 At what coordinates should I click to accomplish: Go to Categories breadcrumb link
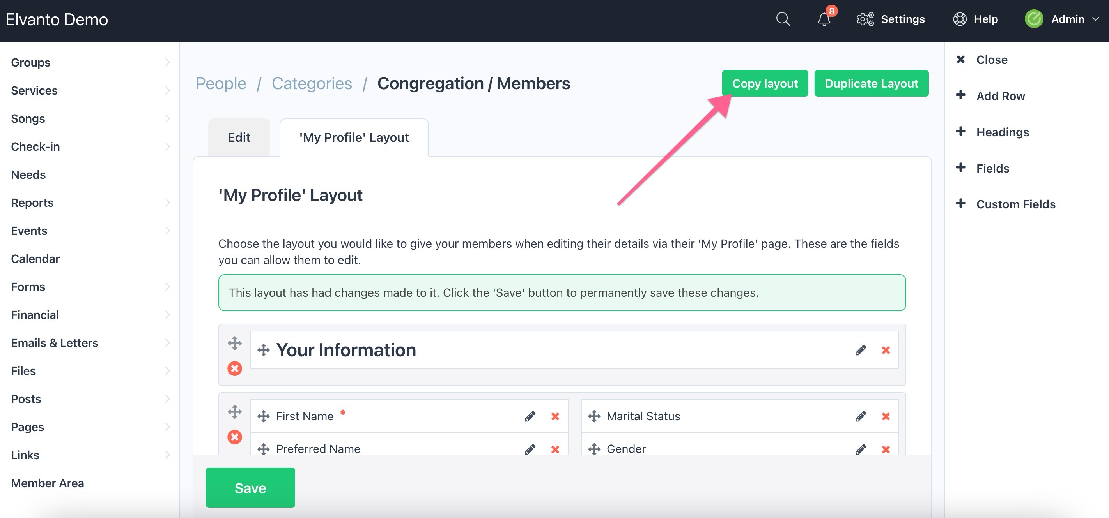[312, 83]
